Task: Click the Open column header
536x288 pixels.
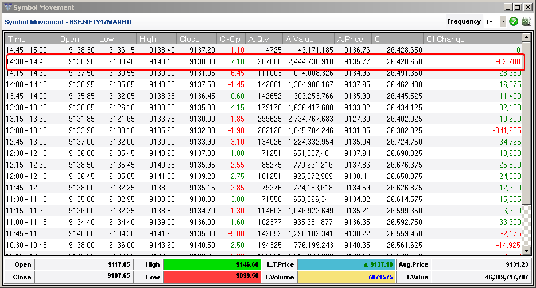Action: (x=76, y=39)
